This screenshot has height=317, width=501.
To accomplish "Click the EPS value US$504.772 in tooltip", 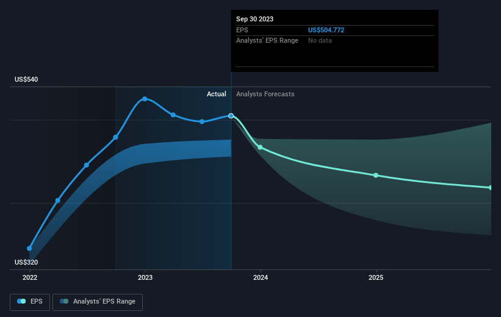I will tap(326, 30).
